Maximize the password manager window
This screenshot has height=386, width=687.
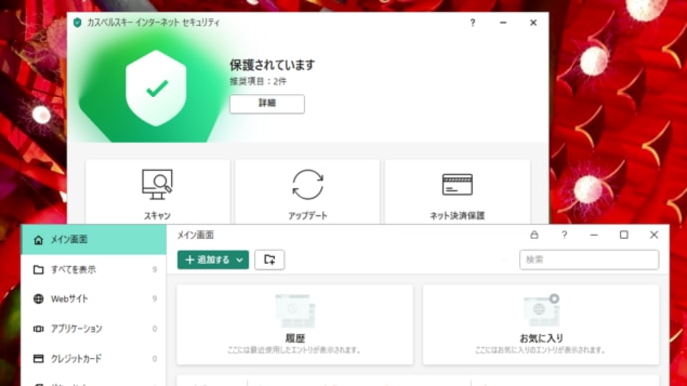pos(624,235)
